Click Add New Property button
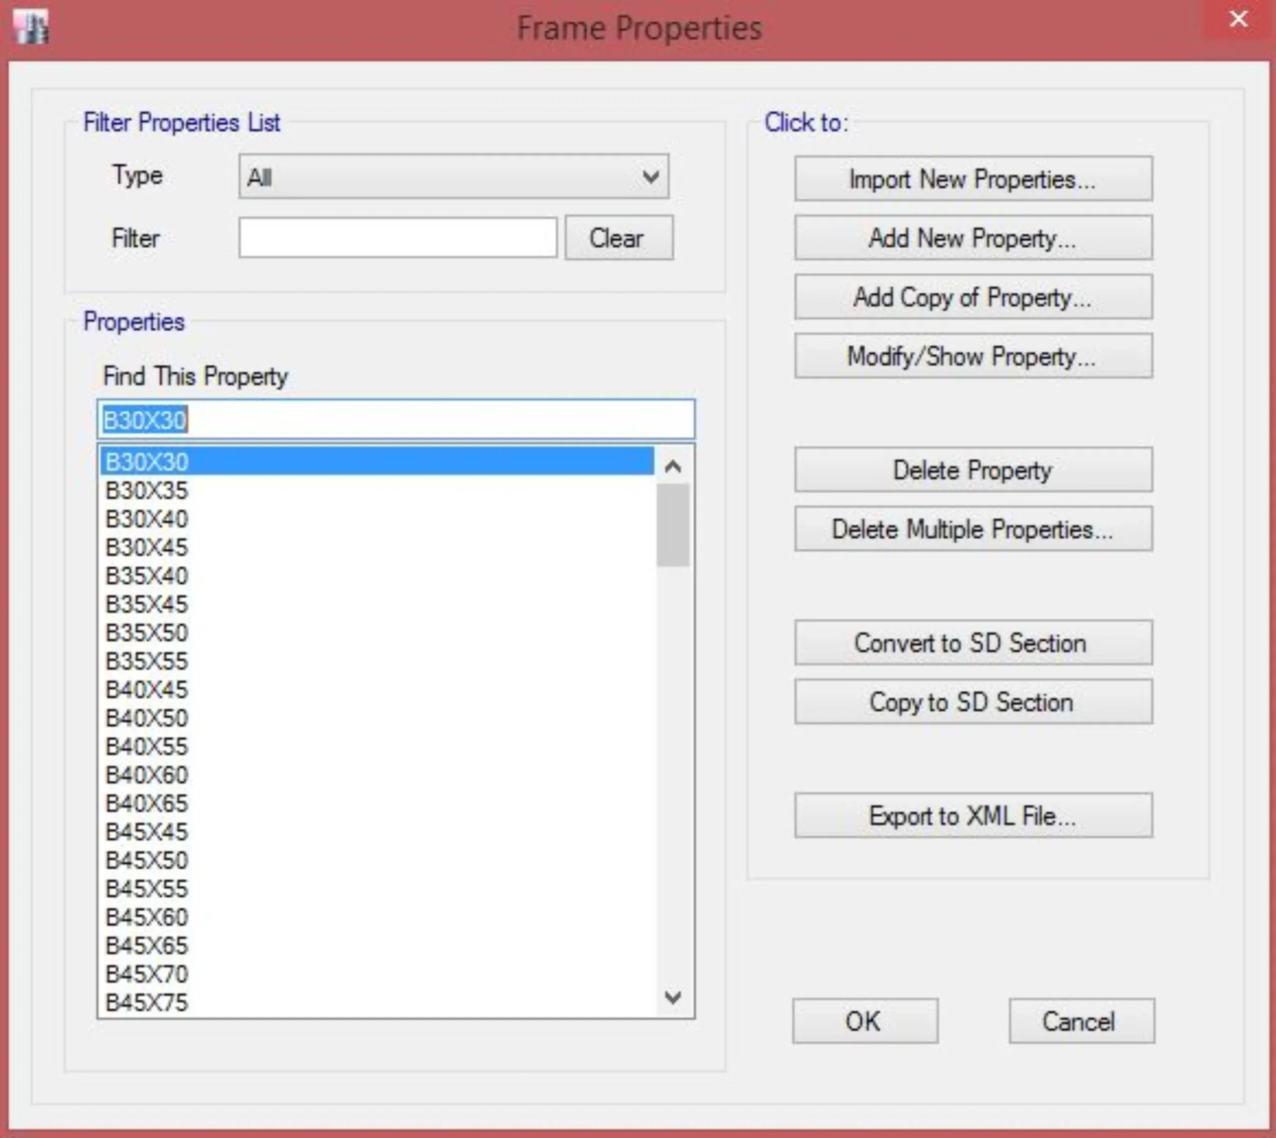 pos(973,238)
